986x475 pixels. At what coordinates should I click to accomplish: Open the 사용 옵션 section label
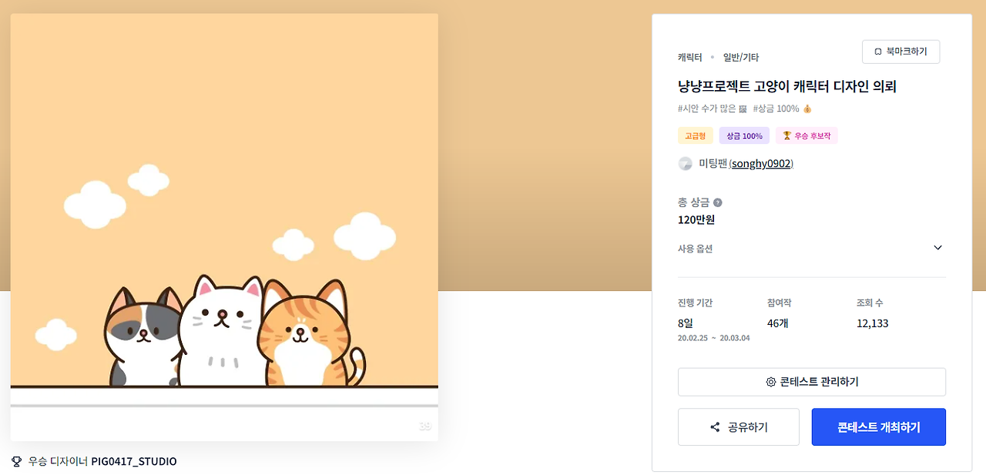pos(695,249)
